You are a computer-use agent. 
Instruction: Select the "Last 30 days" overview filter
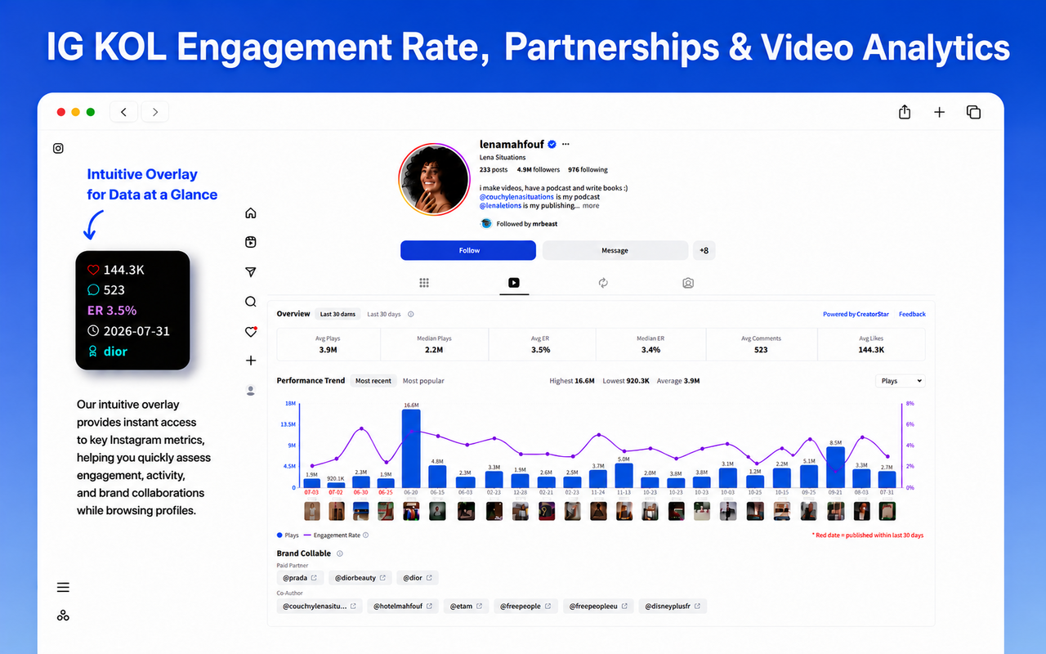point(384,314)
